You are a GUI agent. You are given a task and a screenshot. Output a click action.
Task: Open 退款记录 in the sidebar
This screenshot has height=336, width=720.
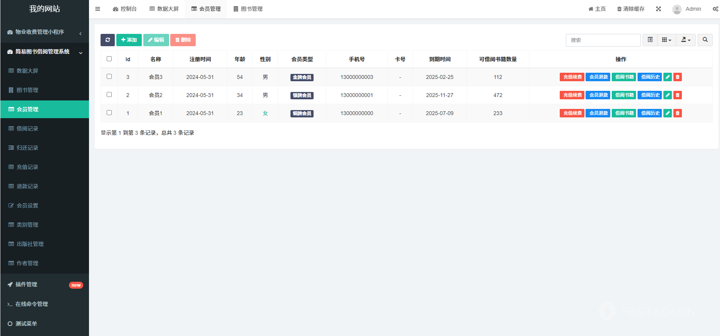(45, 186)
